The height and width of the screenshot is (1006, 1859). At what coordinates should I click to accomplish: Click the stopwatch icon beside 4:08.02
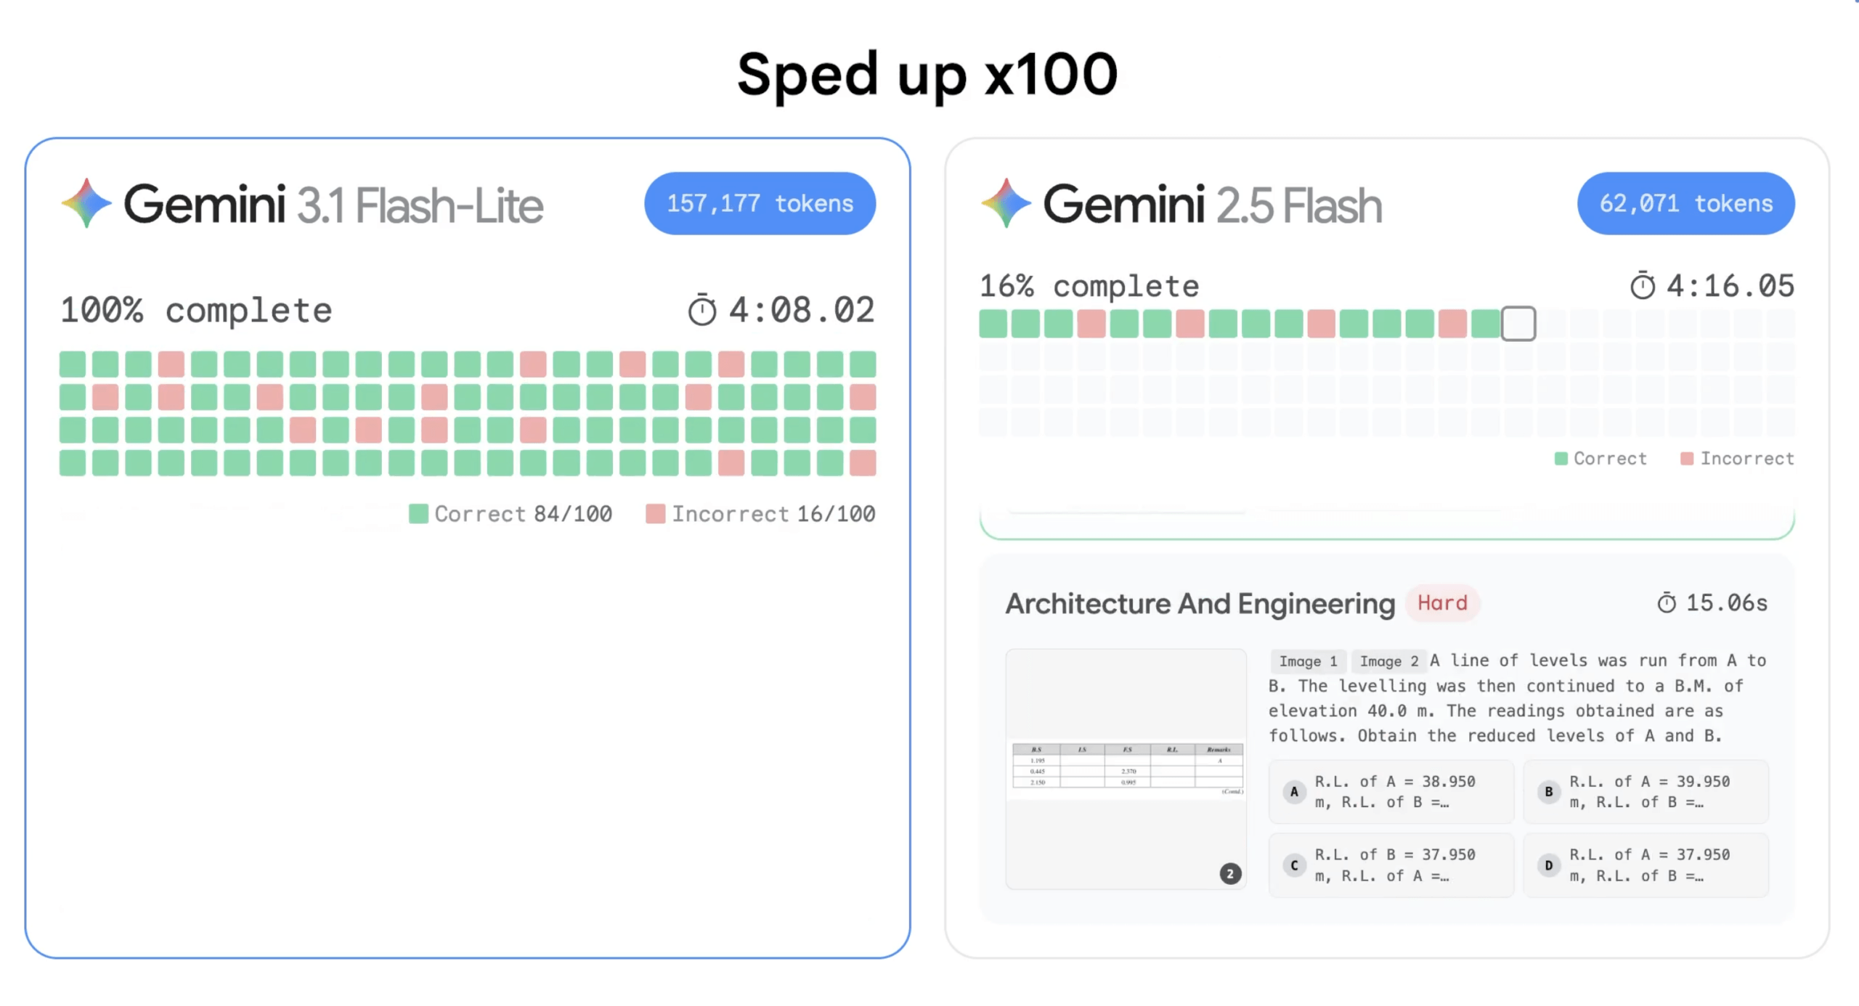tap(701, 311)
